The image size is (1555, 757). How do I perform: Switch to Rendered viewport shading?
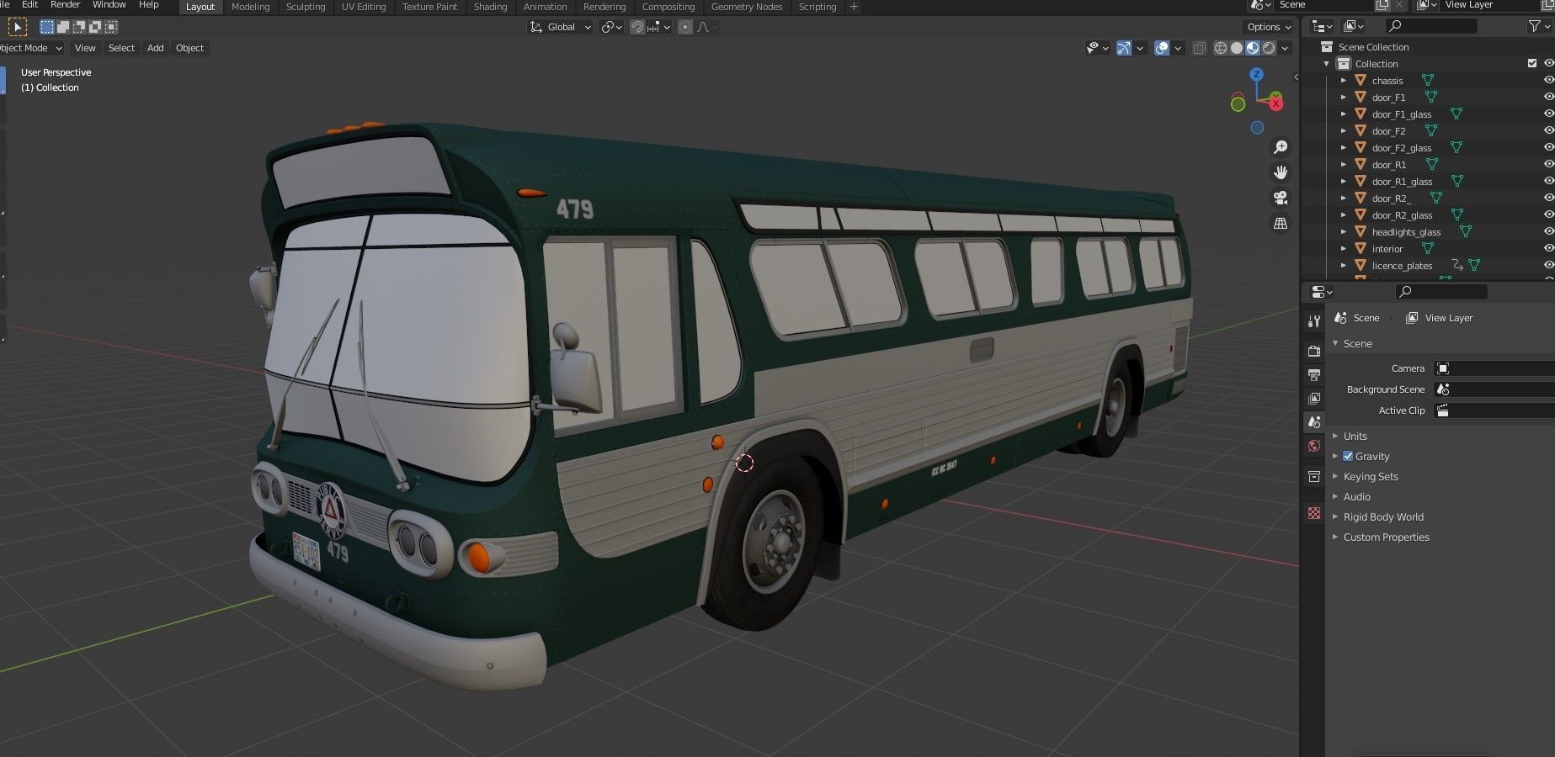(1268, 48)
